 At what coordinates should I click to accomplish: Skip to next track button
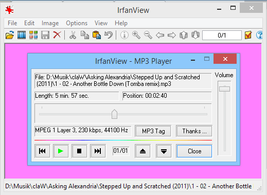[x=98, y=151]
